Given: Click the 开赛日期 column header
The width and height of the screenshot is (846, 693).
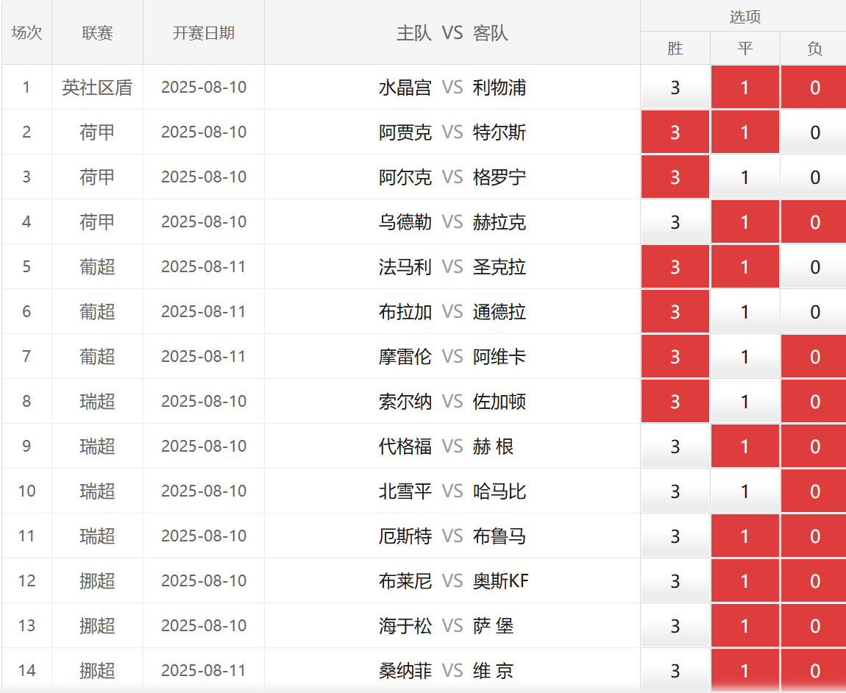Looking at the screenshot, I should point(203,32).
